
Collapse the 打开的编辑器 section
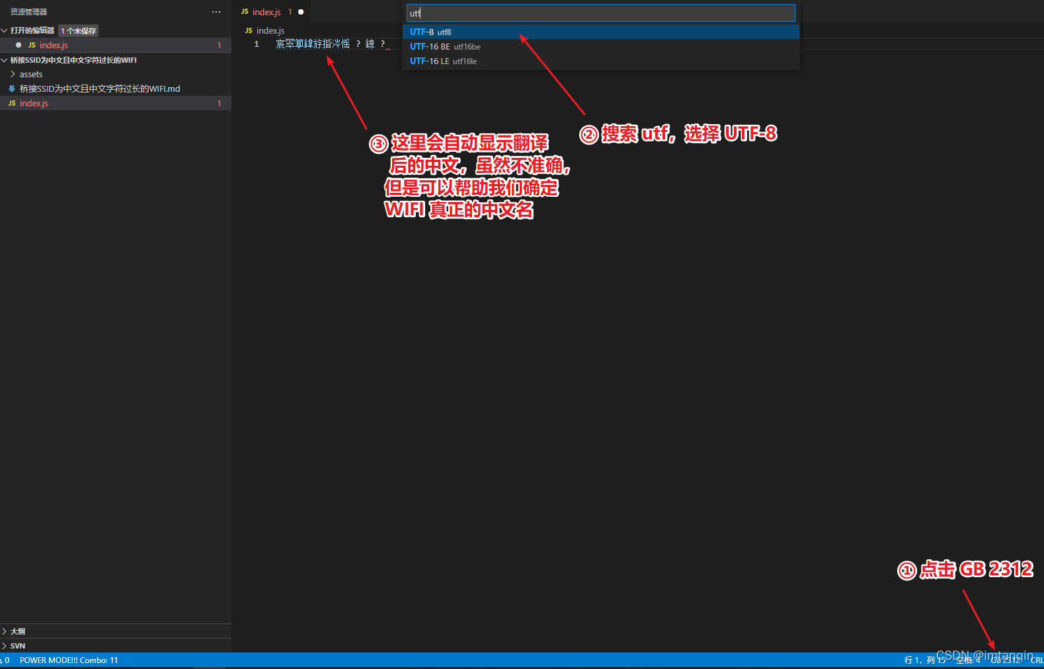(x=4, y=30)
